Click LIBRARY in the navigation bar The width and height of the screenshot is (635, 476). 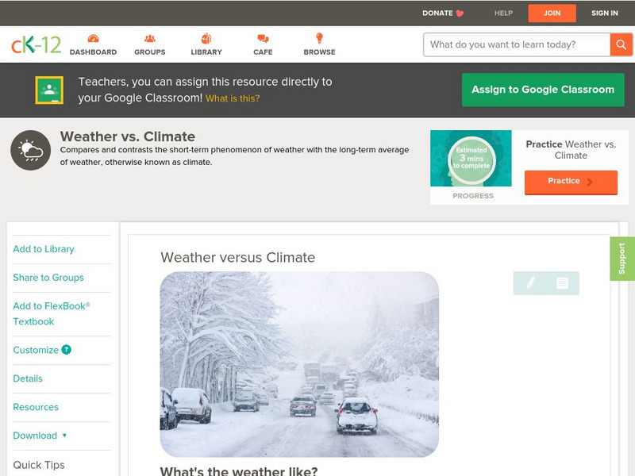[206, 52]
